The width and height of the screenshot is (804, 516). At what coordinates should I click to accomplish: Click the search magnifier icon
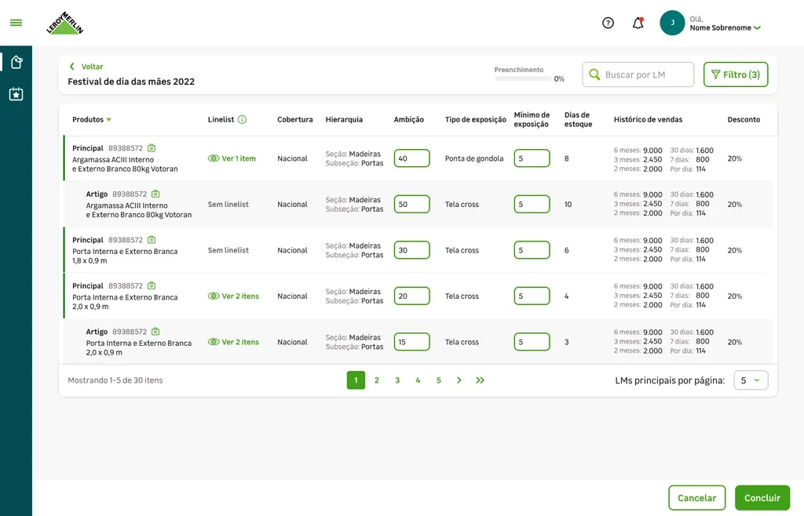(x=595, y=74)
